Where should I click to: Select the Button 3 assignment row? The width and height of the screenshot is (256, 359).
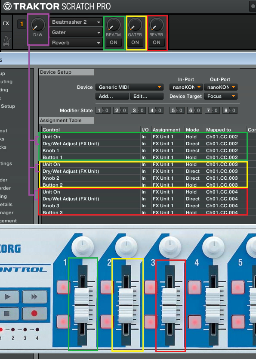144,212
